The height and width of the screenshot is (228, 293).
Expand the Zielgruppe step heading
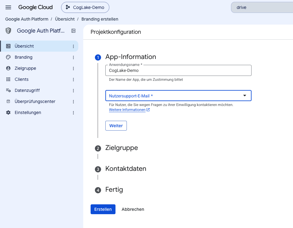click(x=121, y=147)
